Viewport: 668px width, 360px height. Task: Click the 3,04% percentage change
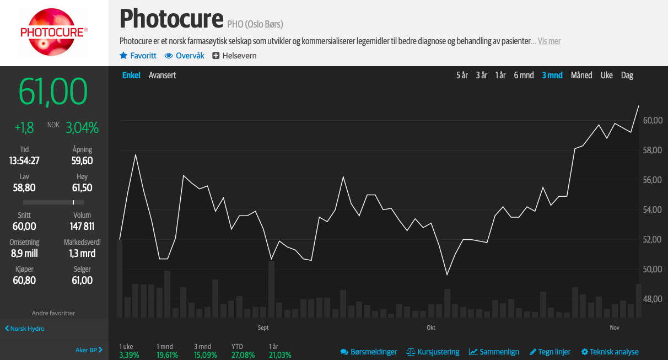82,128
